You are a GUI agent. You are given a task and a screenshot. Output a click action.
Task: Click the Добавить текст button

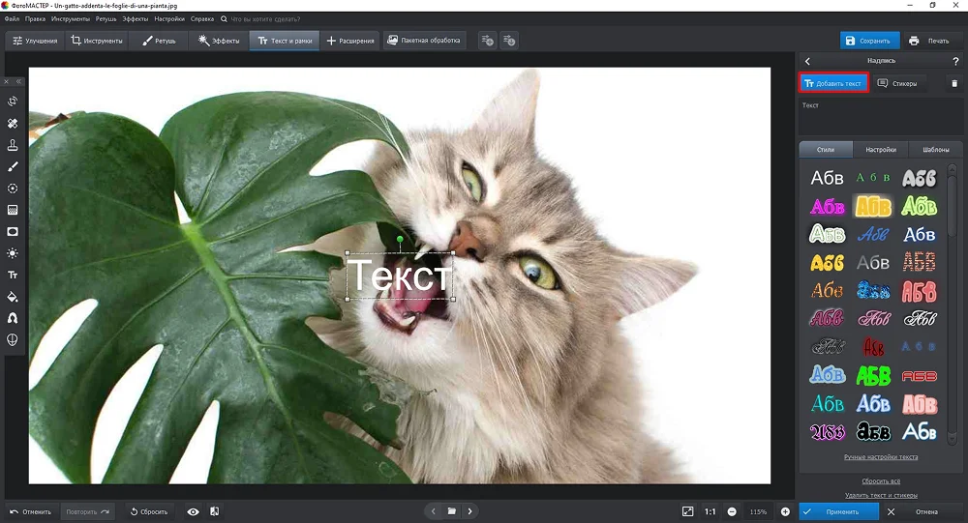[832, 84]
